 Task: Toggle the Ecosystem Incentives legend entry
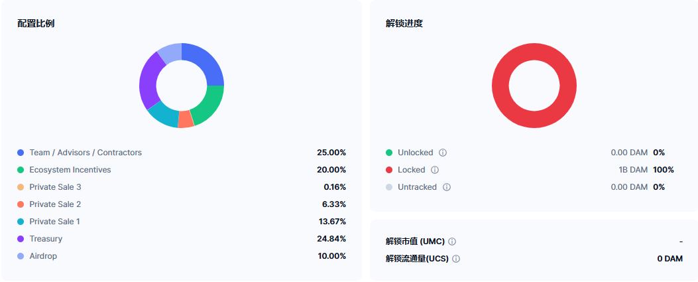(x=64, y=170)
